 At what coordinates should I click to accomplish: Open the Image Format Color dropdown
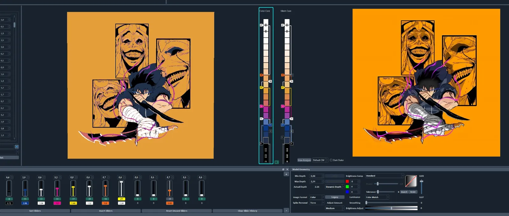point(317,197)
